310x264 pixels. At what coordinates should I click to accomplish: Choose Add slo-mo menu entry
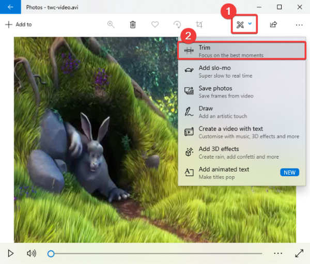pos(242,72)
